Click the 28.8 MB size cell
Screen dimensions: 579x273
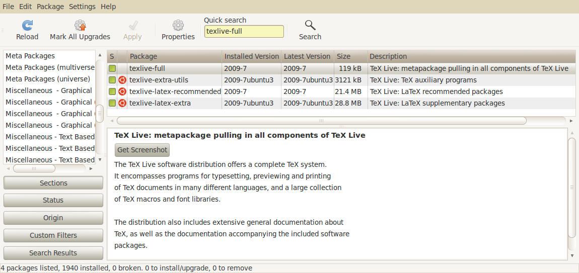pos(348,103)
